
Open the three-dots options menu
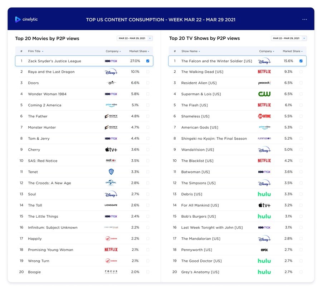point(304,20)
